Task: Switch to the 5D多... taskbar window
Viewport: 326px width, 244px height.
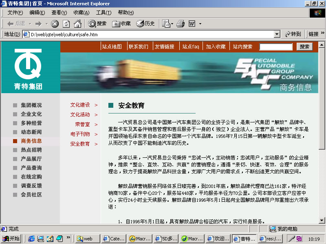Action: coord(166,239)
